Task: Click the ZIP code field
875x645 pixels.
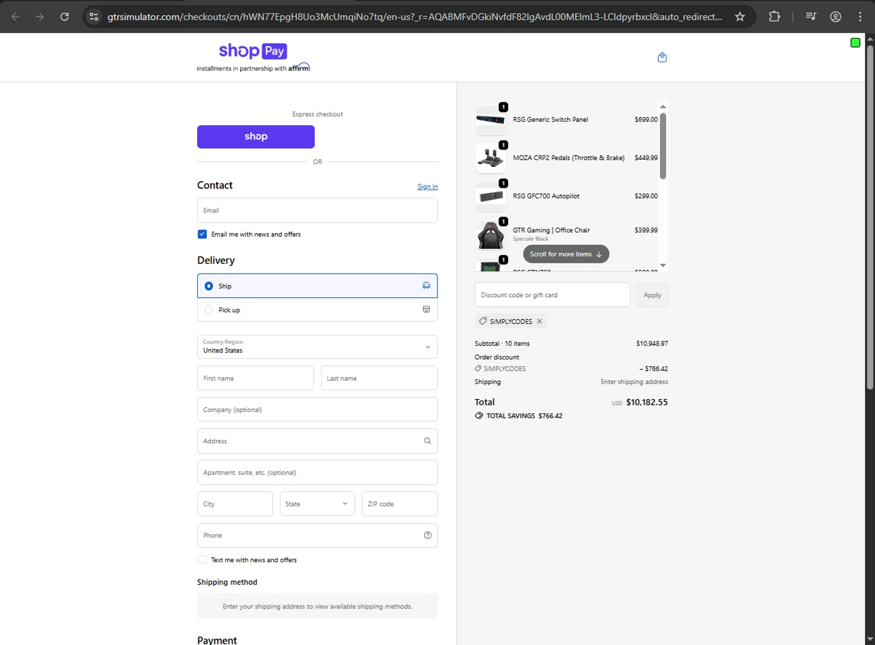Action: pyautogui.click(x=400, y=504)
